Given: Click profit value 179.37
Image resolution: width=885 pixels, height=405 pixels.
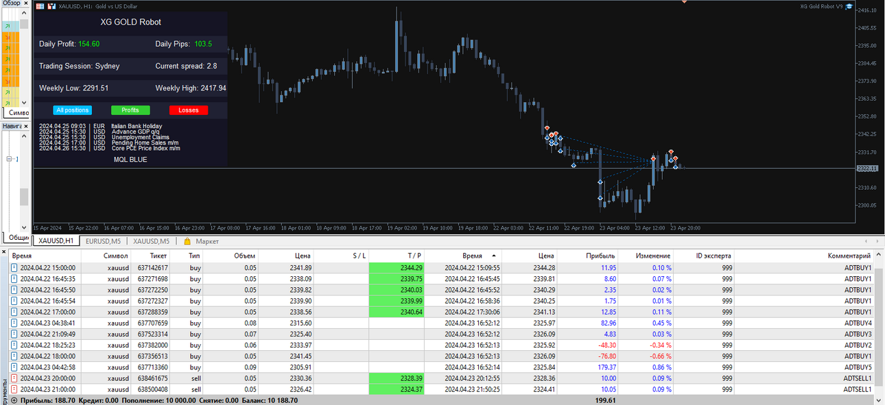Looking at the screenshot, I should pyautogui.click(x=604, y=367).
